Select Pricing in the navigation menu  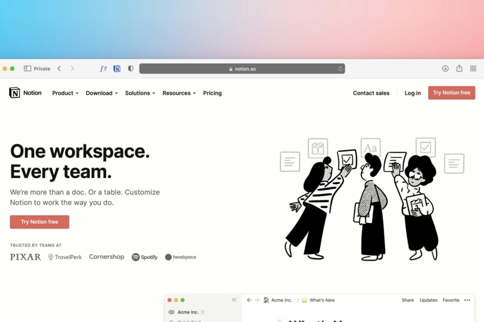[212, 93]
